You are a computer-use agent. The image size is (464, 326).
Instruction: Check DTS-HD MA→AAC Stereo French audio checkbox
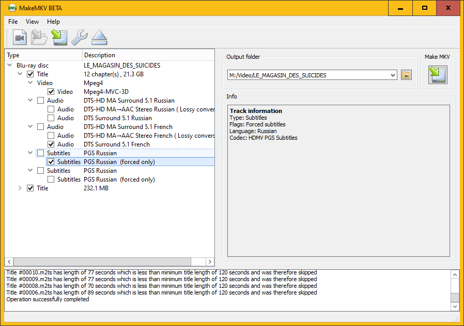click(x=51, y=136)
